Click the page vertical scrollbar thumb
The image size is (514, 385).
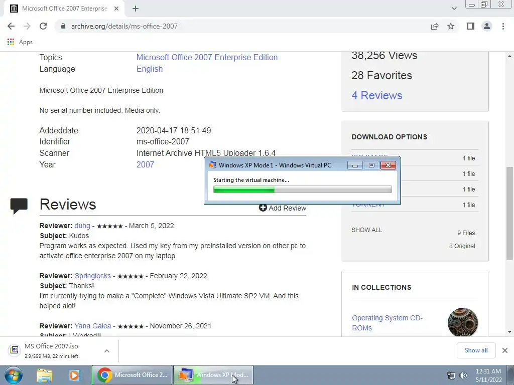tap(509, 214)
